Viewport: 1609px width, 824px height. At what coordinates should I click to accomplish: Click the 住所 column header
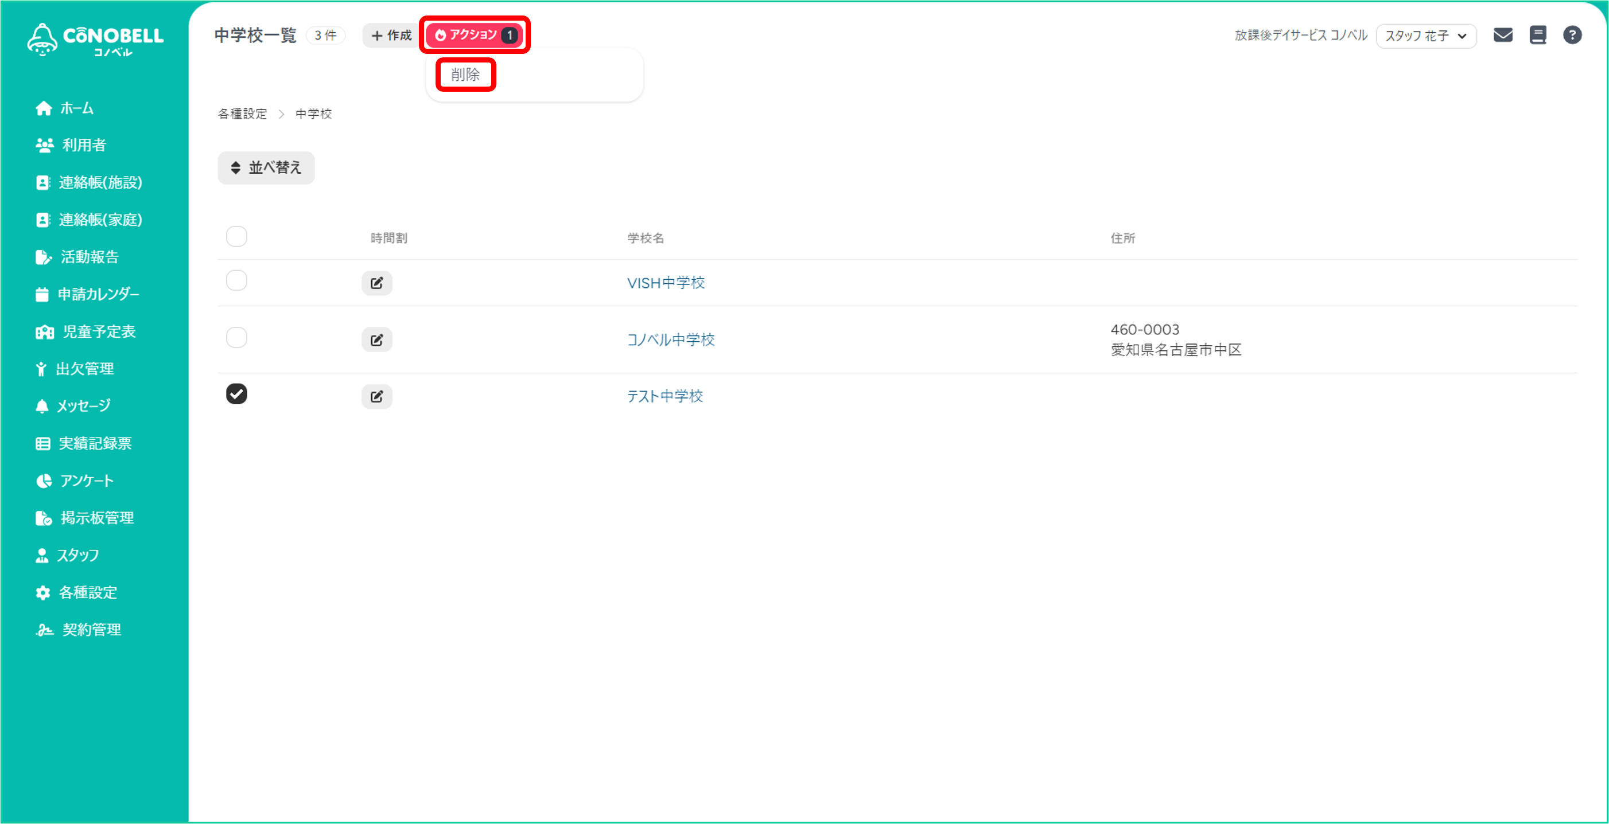(x=1122, y=239)
